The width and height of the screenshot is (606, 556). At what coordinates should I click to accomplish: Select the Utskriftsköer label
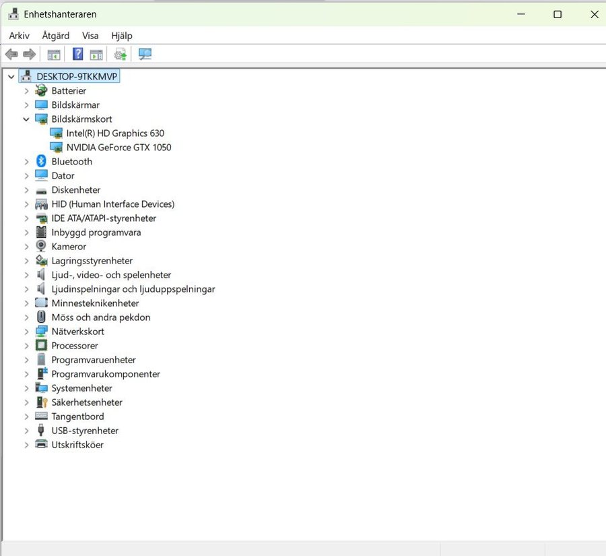(x=77, y=445)
